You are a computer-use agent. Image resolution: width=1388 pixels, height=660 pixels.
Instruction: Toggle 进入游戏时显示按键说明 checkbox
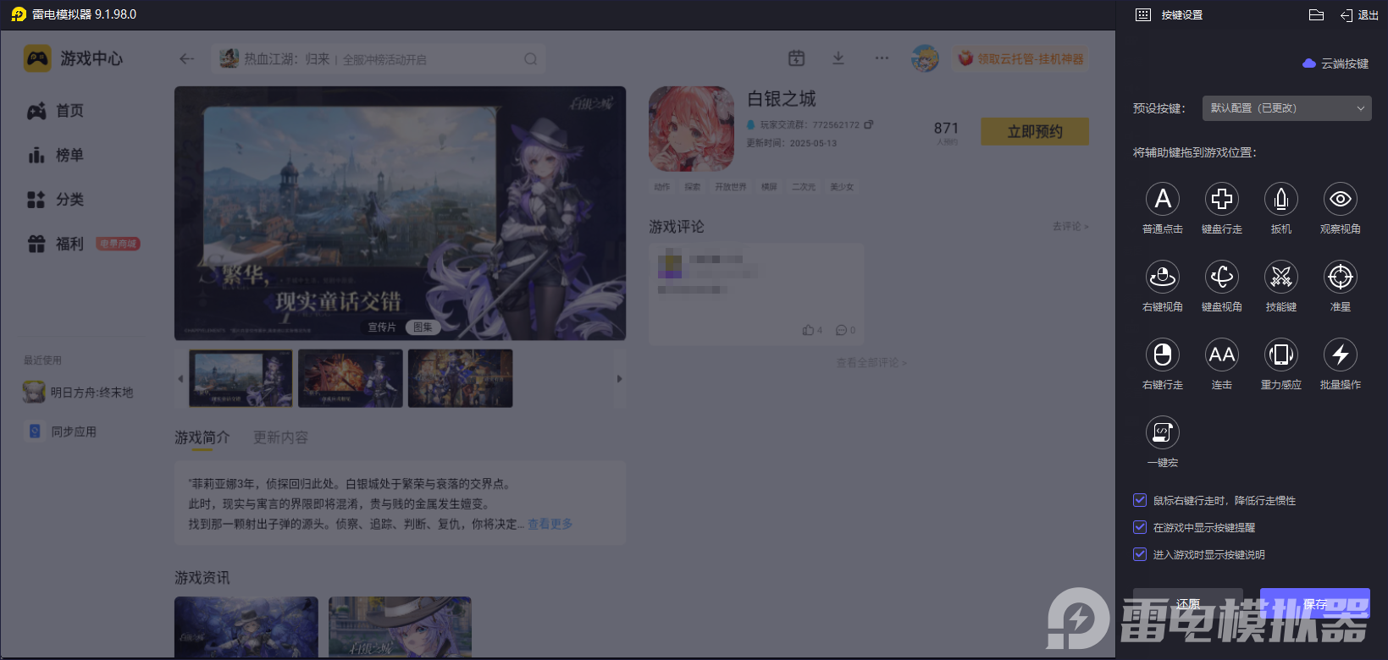1140,554
